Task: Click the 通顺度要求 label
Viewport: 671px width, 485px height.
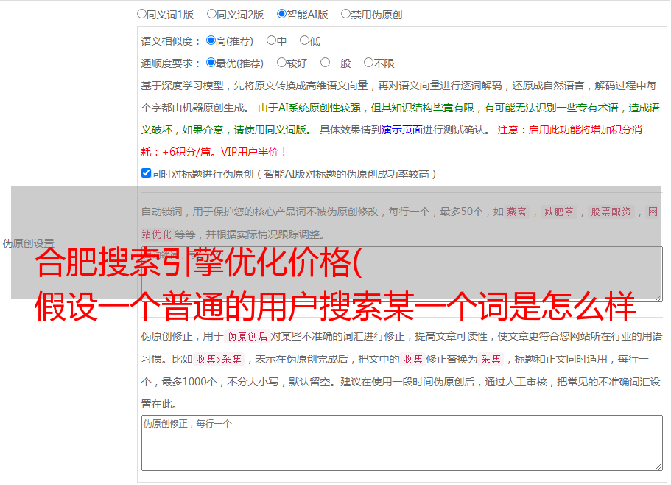Action: pos(171,63)
